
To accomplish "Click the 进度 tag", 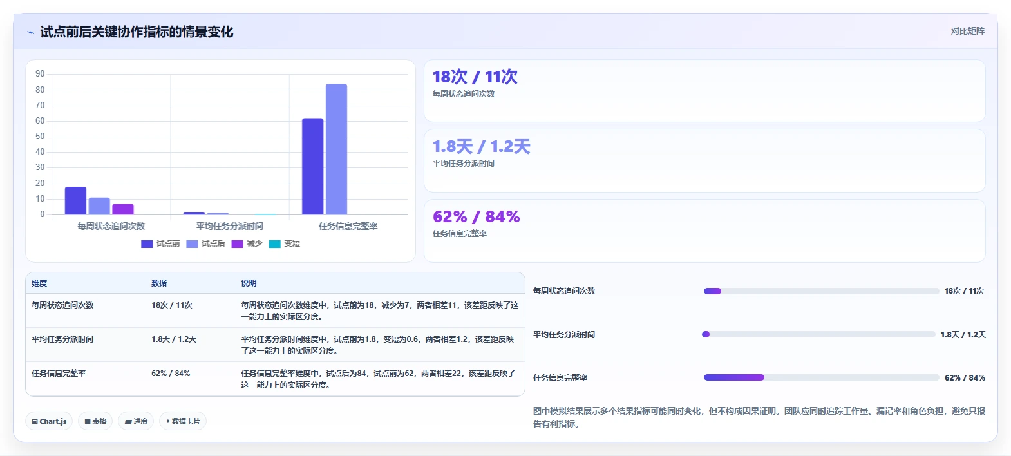I will pyautogui.click(x=136, y=421).
